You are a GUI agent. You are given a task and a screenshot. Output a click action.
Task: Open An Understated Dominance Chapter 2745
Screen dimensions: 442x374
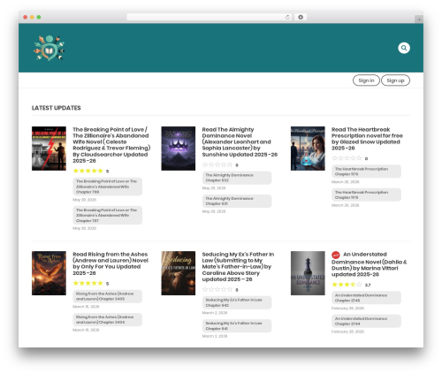(x=366, y=298)
